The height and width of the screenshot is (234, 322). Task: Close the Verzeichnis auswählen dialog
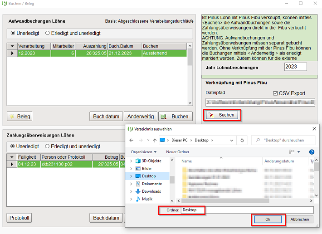(x=314, y=129)
